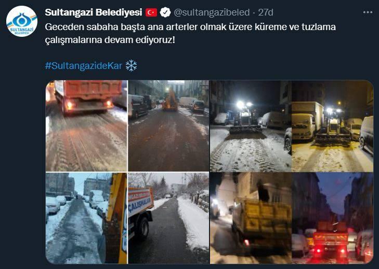Open the @sultangazibeled handle link

(x=212, y=12)
